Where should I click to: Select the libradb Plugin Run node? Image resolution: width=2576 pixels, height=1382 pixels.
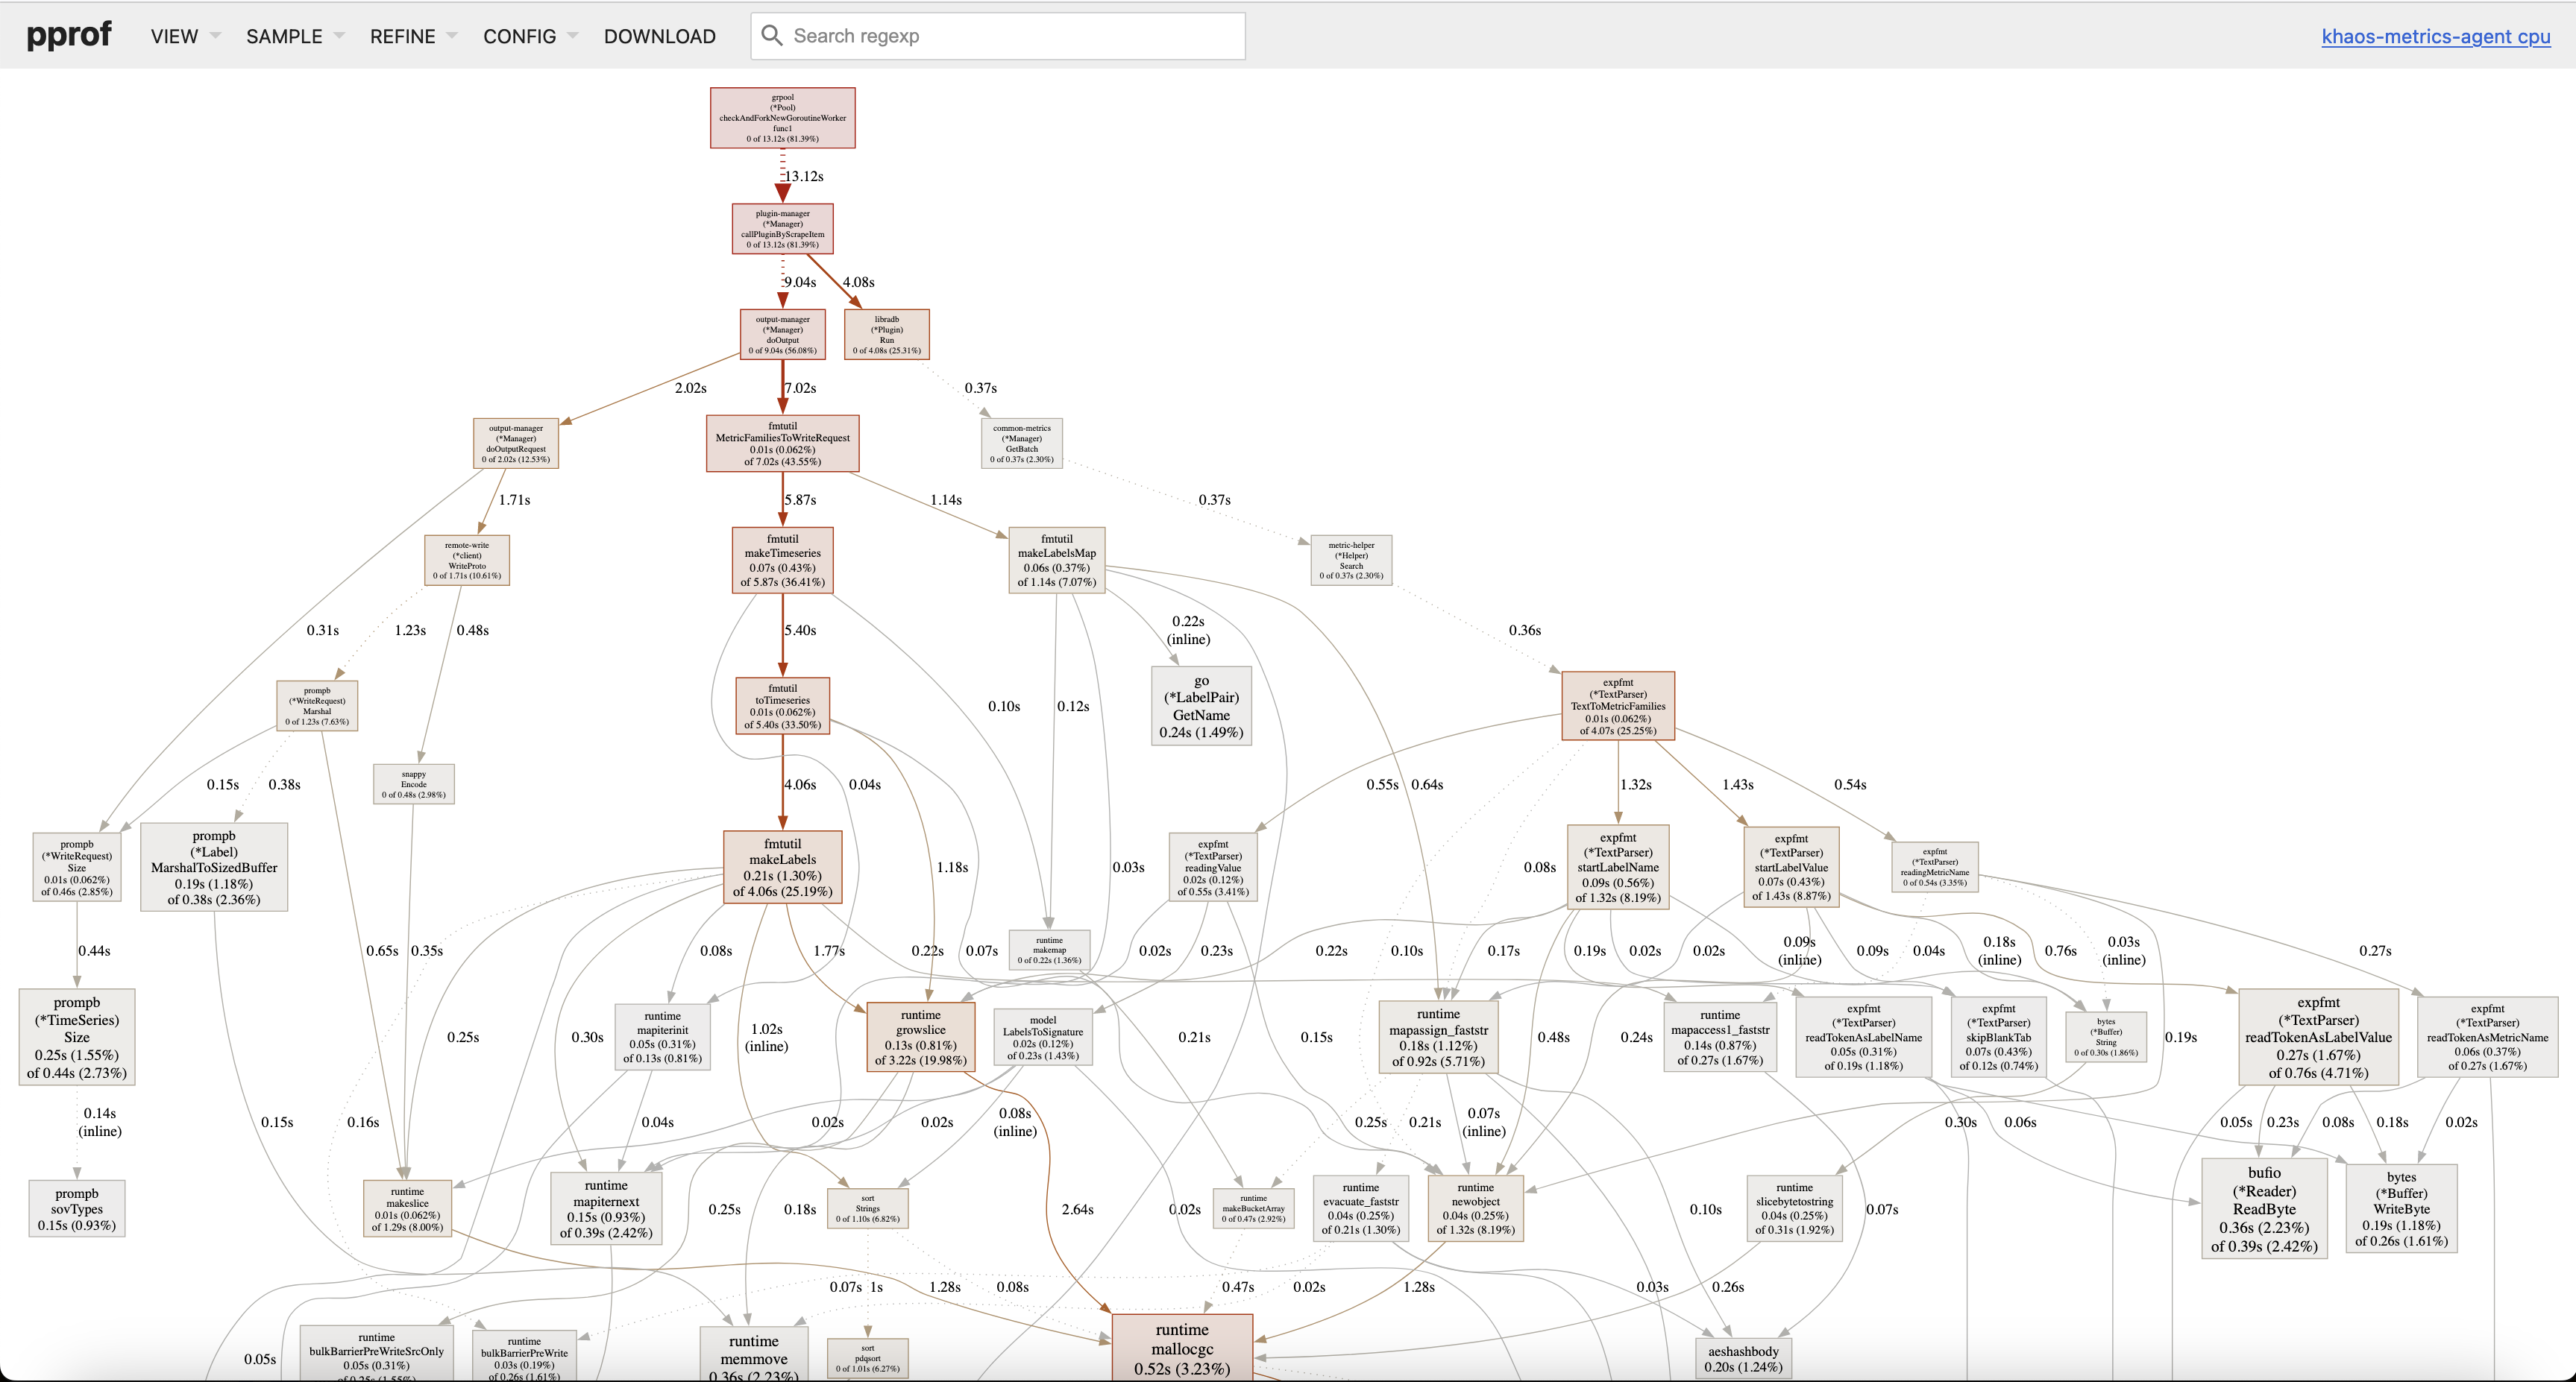coord(886,335)
